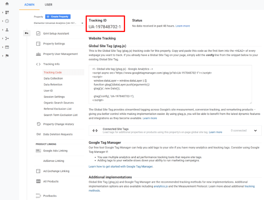The width and height of the screenshot is (264, 200).
Task: Open Realtime reports clock icon
Action: 7,21
